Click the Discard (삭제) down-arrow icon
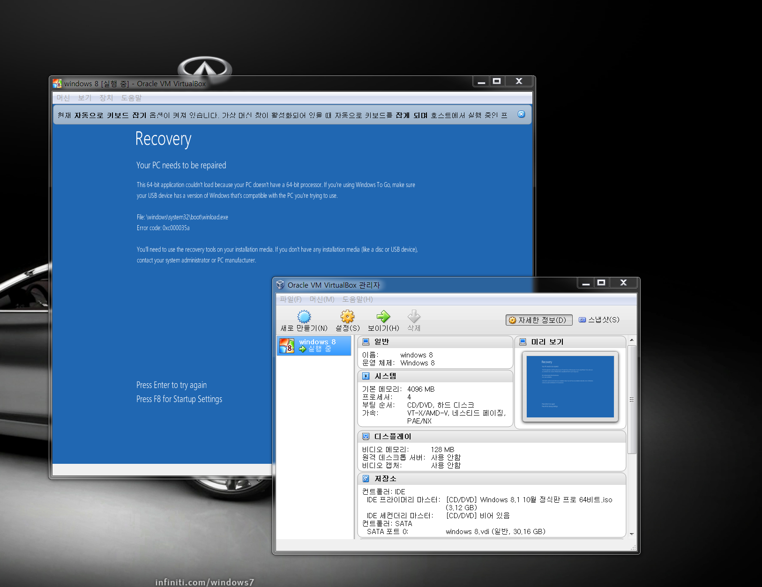This screenshot has width=762, height=587. pyautogui.click(x=414, y=317)
